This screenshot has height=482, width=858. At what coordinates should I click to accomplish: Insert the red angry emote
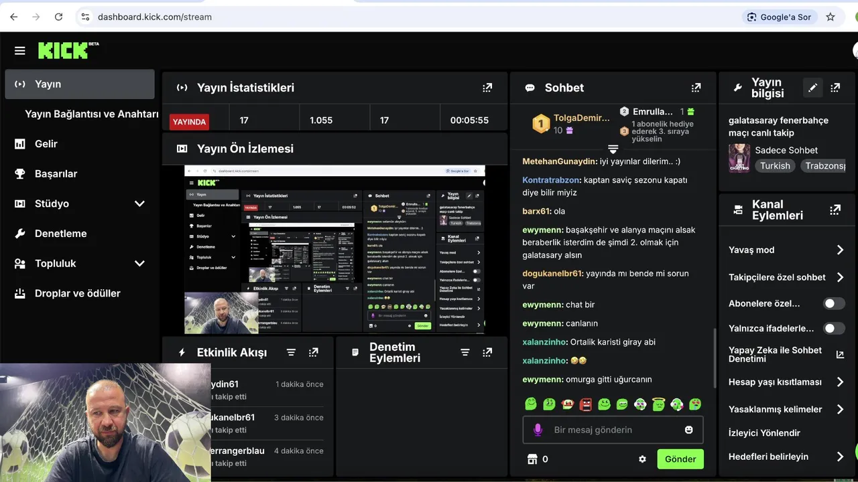coord(585,404)
